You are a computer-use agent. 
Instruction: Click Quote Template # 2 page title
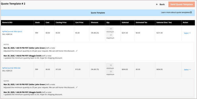click(x=13, y=4)
